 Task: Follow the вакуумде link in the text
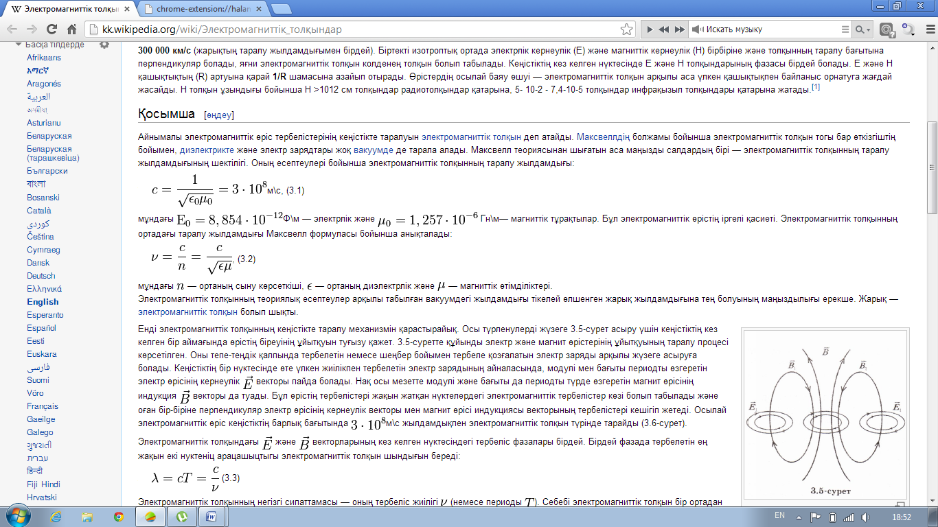click(x=374, y=150)
